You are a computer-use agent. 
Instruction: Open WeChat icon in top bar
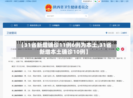[x=95, y=1]
